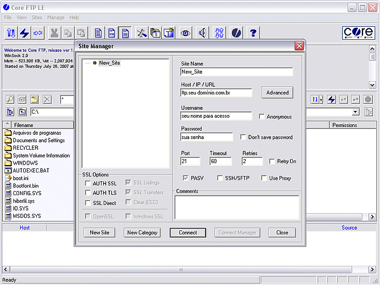The image size is (380, 285).
Task: Open the remote transfer arrows dropdown
Action: coord(321,99)
